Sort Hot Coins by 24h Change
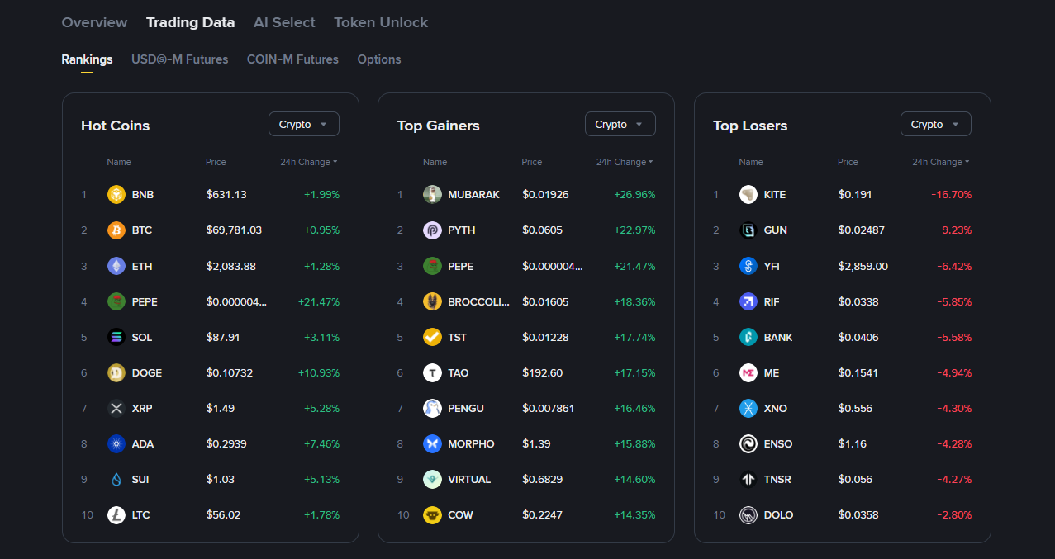 308,162
